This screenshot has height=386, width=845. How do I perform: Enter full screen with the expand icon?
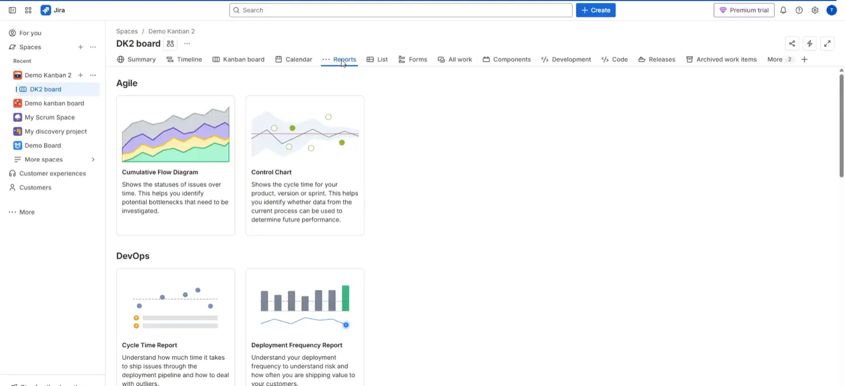pos(827,43)
